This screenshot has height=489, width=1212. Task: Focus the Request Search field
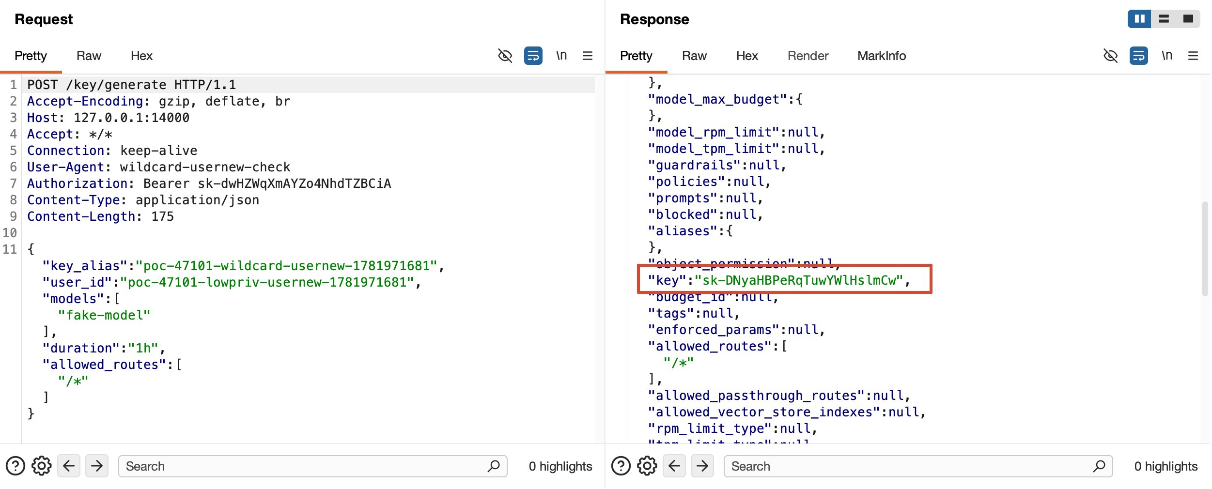tap(313, 466)
